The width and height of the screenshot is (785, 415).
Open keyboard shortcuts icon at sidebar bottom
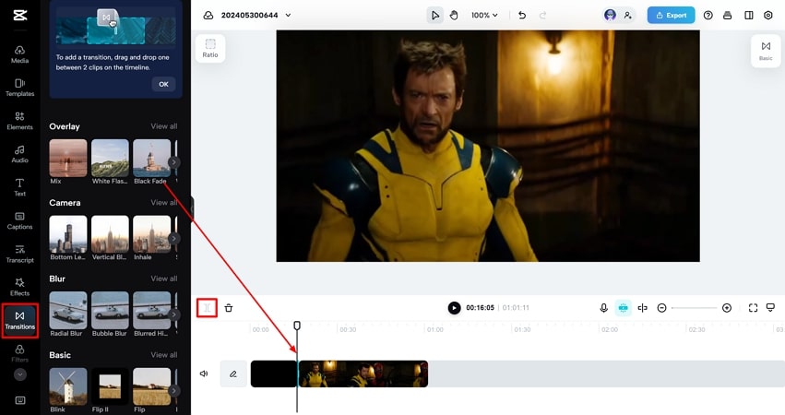[20, 400]
